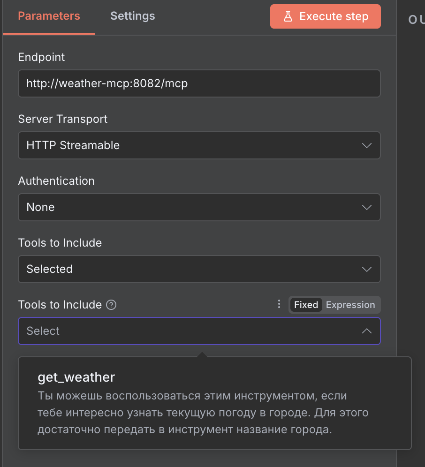Switch the parameter mode to Fixed
The height and width of the screenshot is (467, 425).
pos(306,305)
